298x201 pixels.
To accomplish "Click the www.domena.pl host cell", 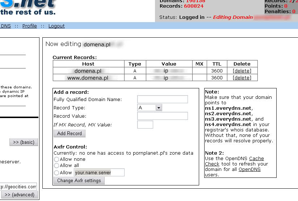I will 88,78.
